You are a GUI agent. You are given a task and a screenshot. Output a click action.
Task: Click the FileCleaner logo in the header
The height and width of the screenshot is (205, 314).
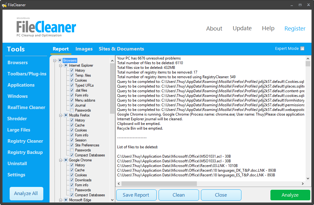point(46,27)
